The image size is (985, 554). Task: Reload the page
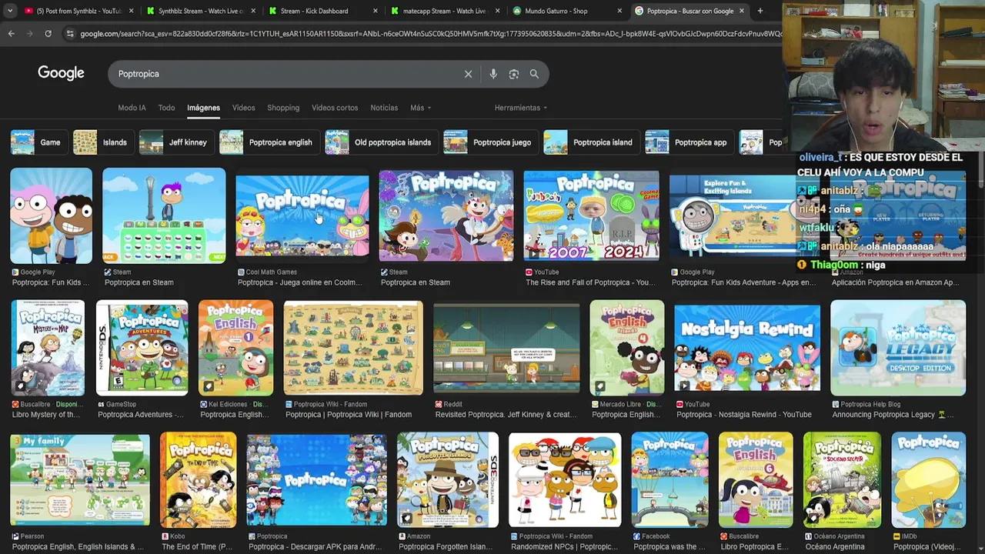point(48,34)
